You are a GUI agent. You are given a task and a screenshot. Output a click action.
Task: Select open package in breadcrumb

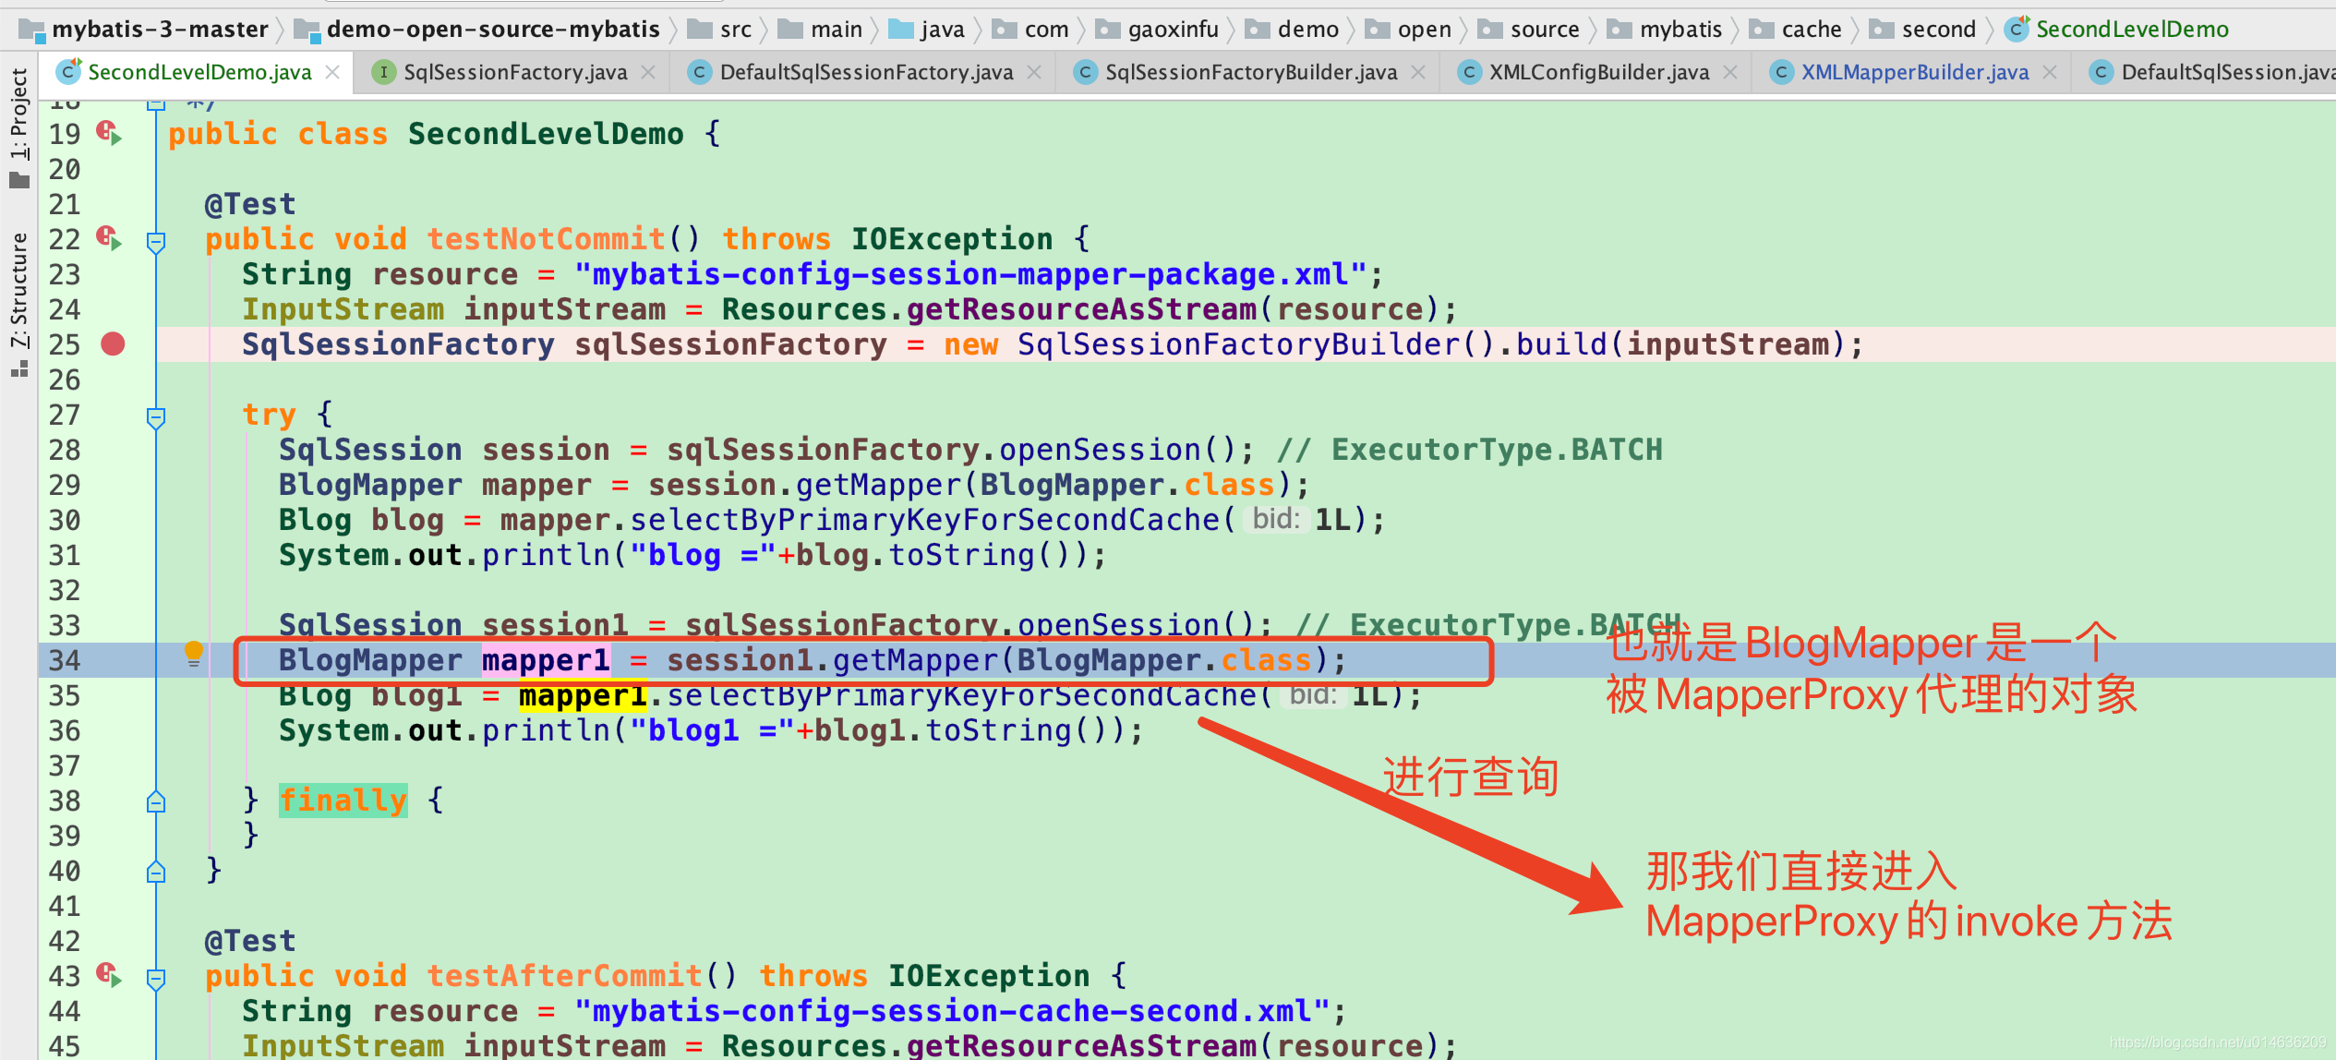1408,30
